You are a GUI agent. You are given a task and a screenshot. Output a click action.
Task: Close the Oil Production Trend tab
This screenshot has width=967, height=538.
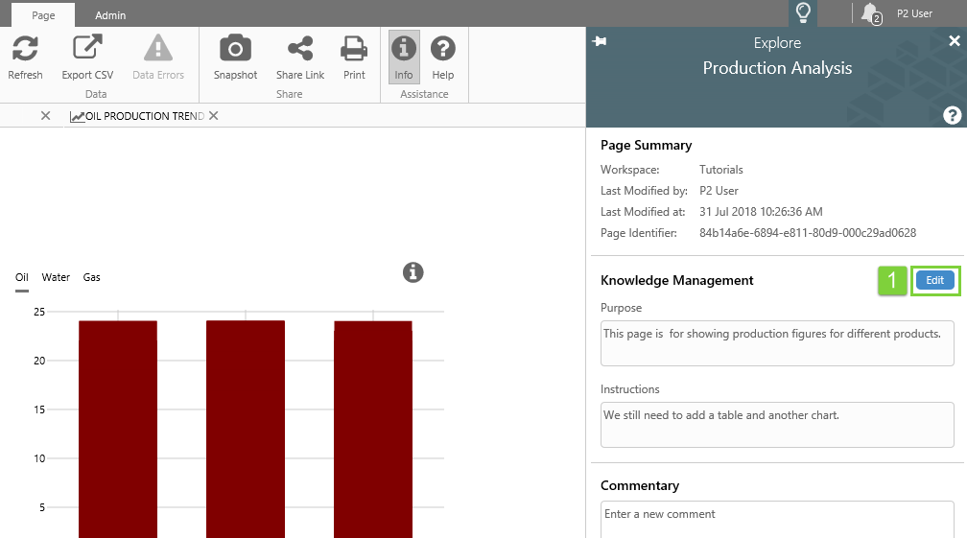pyautogui.click(x=214, y=116)
